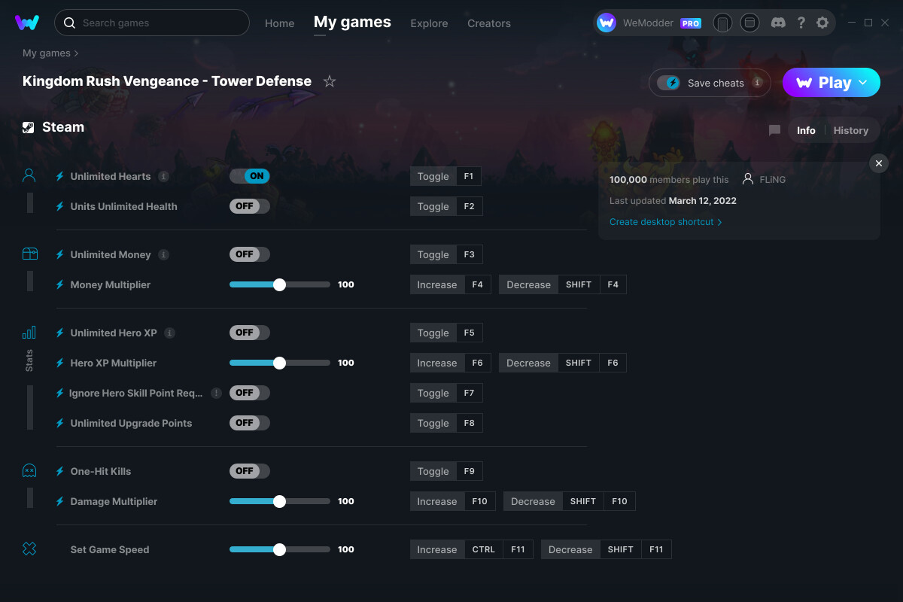Click Decrease button for Set Game Speed
The height and width of the screenshot is (602, 903).
pyautogui.click(x=571, y=549)
